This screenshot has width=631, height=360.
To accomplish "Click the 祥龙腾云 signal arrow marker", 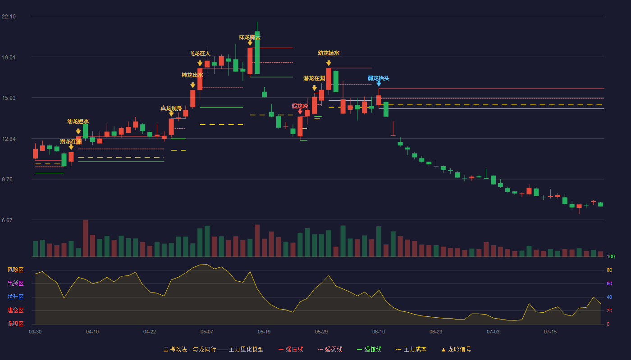I will click(x=250, y=43).
